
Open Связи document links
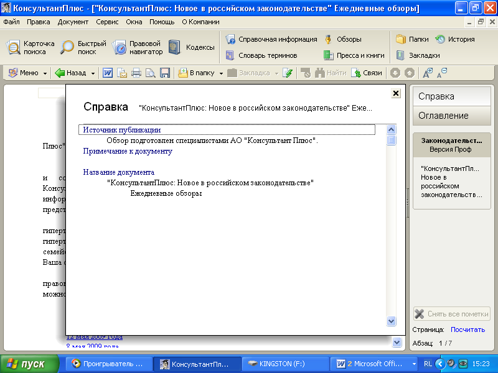click(367, 73)
